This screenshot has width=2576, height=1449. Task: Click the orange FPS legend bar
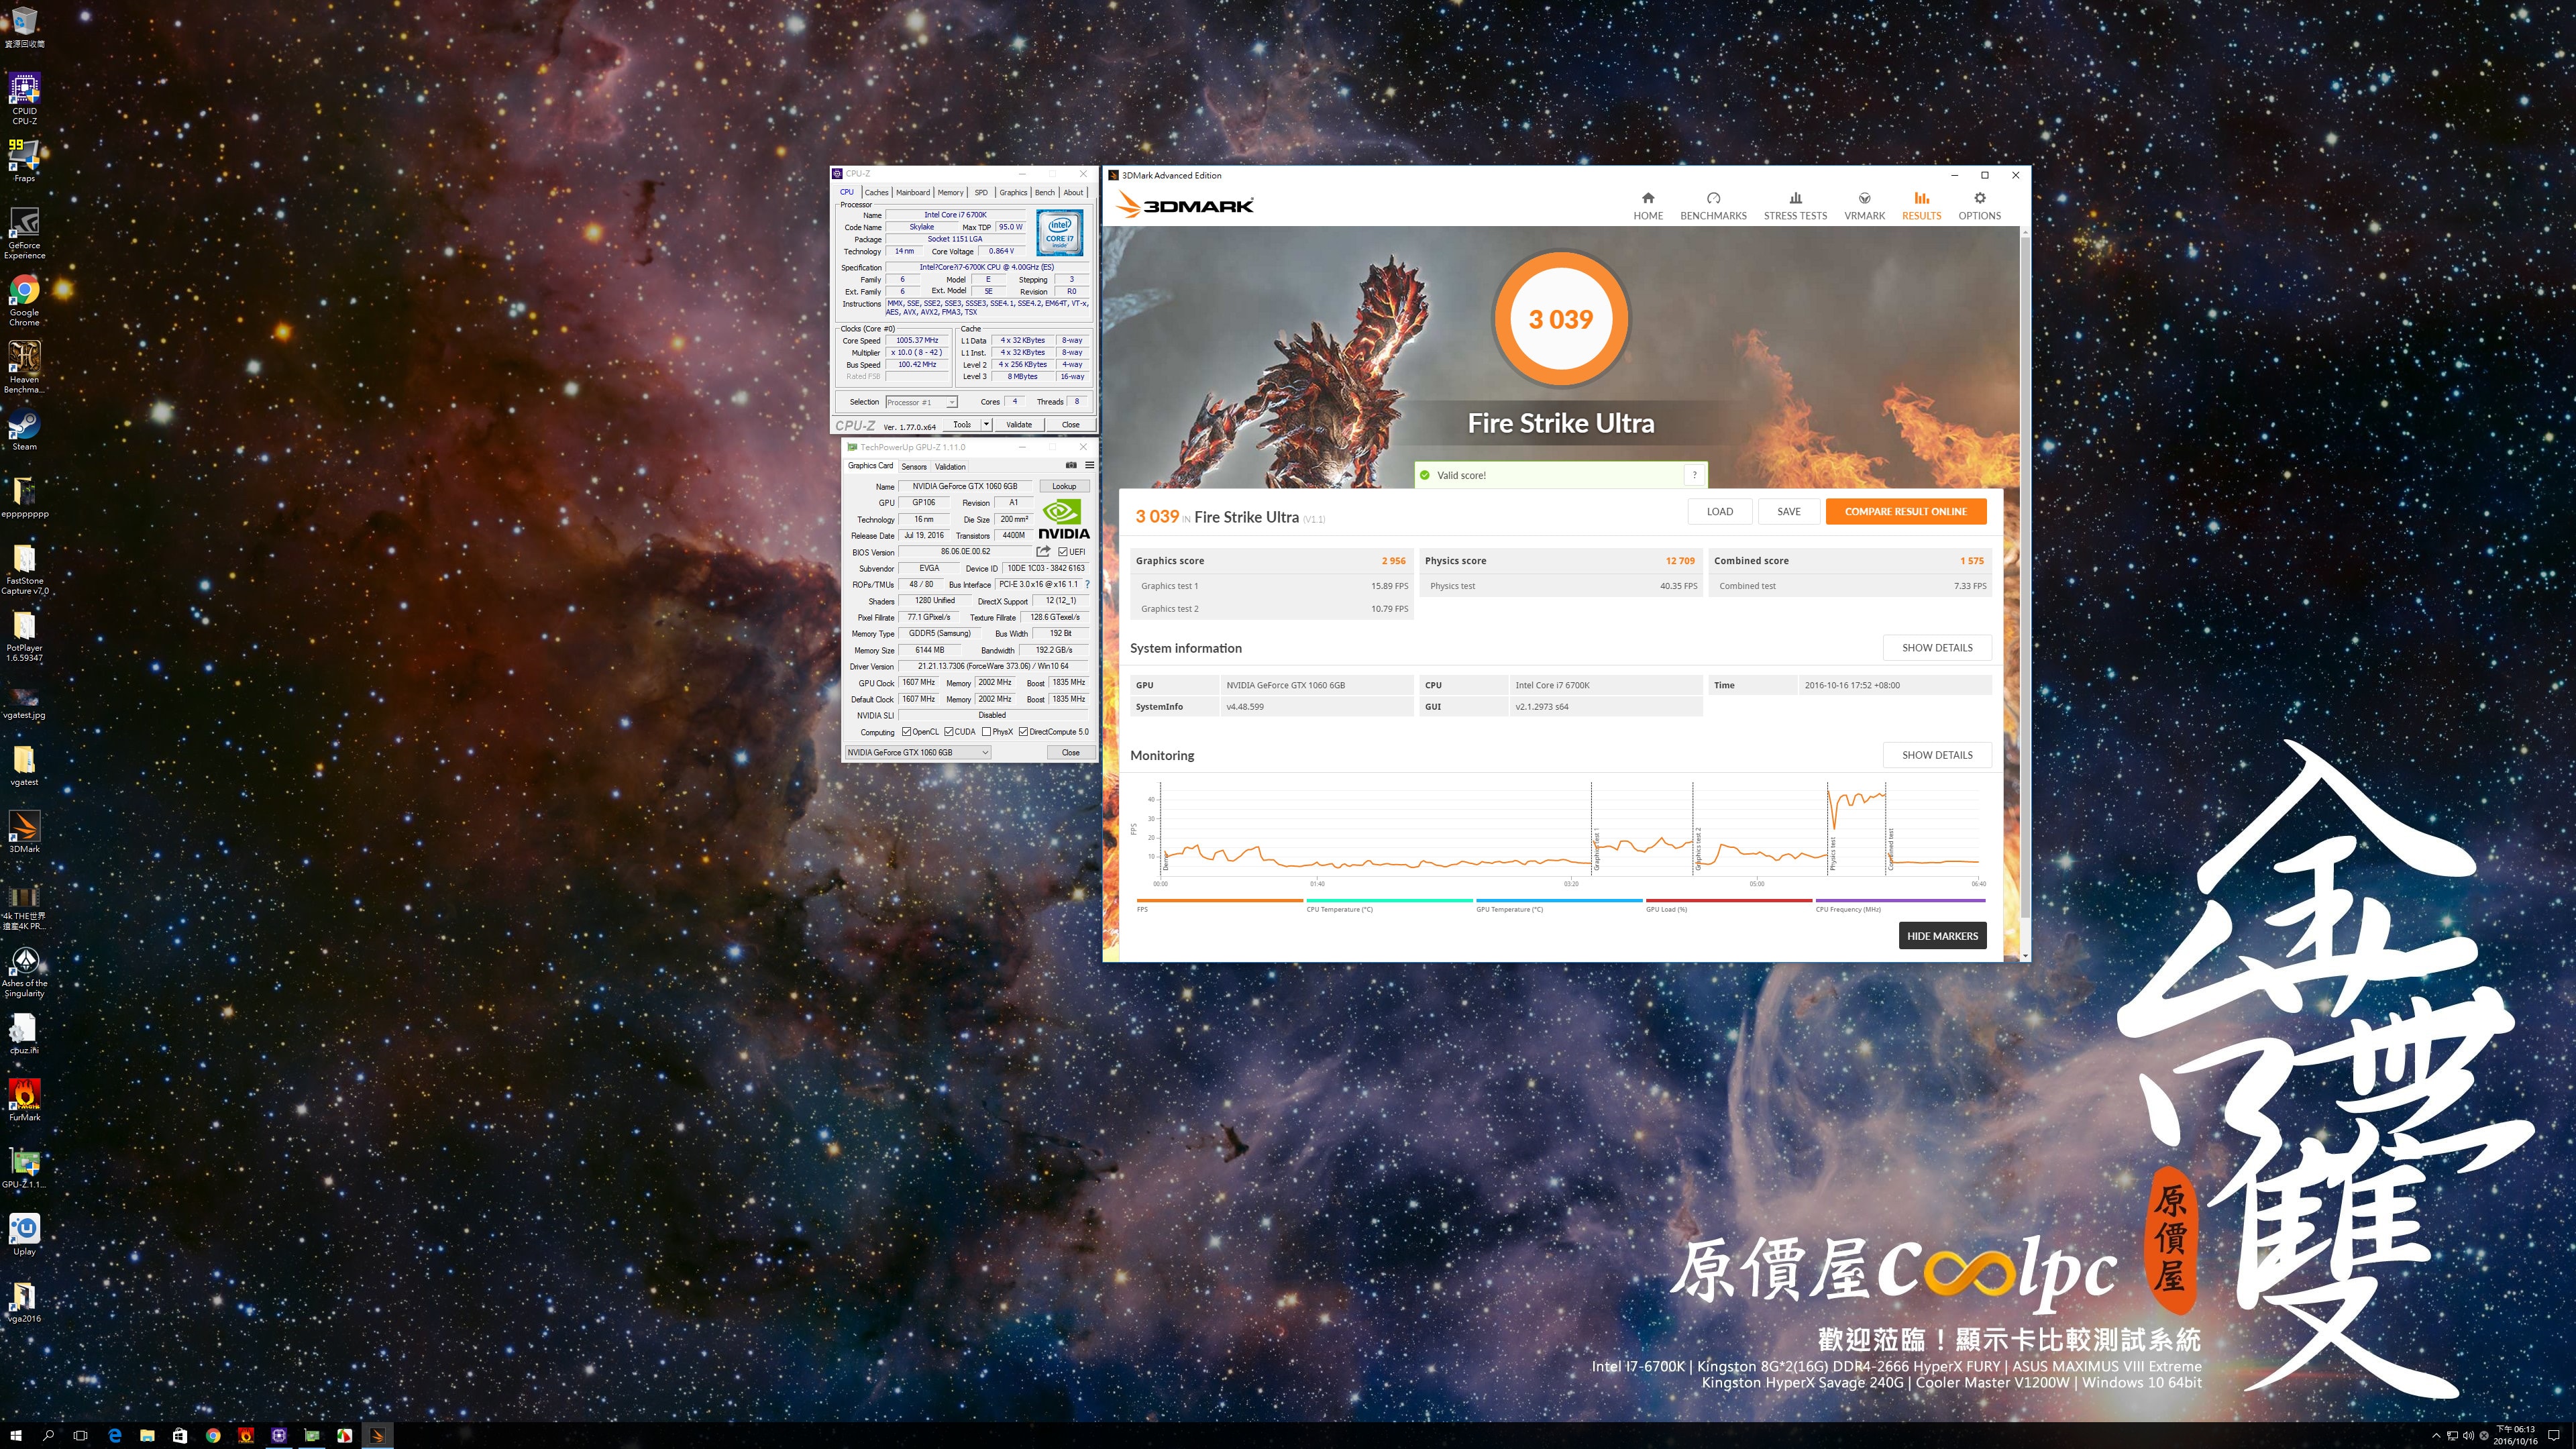[x=1219, y=900]
